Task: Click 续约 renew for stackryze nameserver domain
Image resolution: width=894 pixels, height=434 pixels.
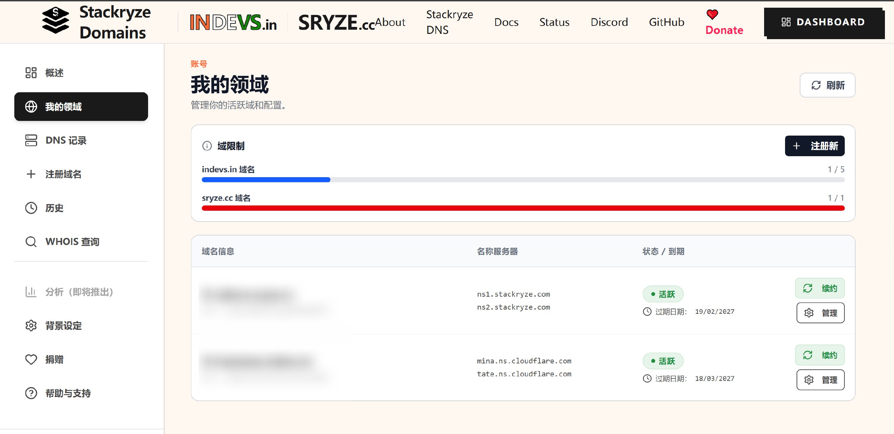Action: (x=820, y=288)
